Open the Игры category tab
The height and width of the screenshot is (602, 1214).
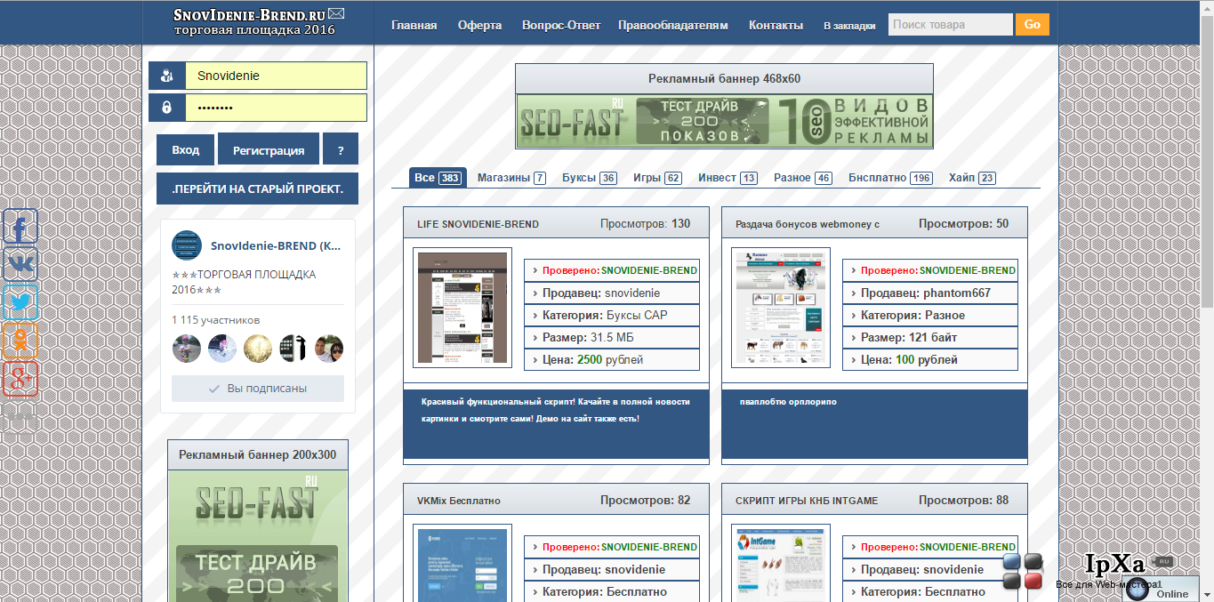pos(657,178)
